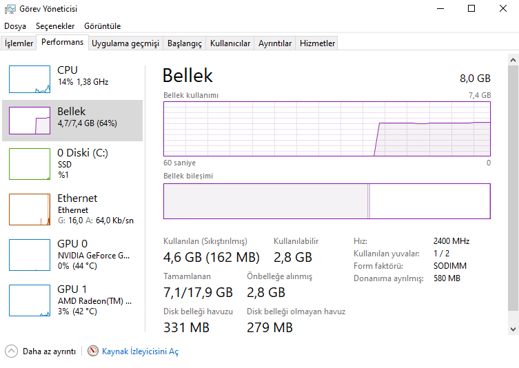Screen dimensions: 519x368
Task: Select the Ethernet graph thumbnail
Action: [30, 209]
